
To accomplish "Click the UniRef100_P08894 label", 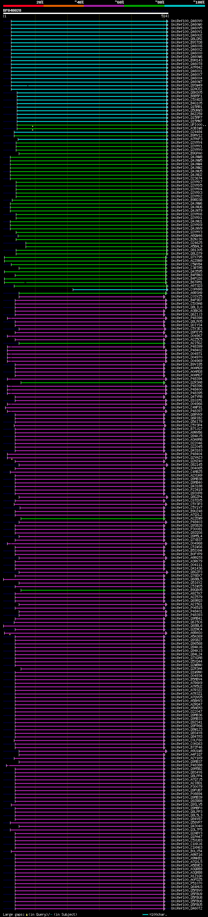I will (187, 794).
